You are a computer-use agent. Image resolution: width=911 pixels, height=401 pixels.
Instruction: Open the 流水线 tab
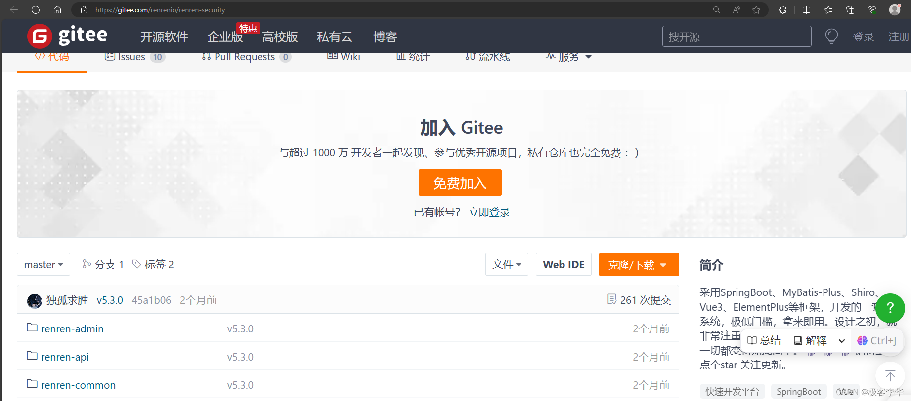(x=487, y=57)
